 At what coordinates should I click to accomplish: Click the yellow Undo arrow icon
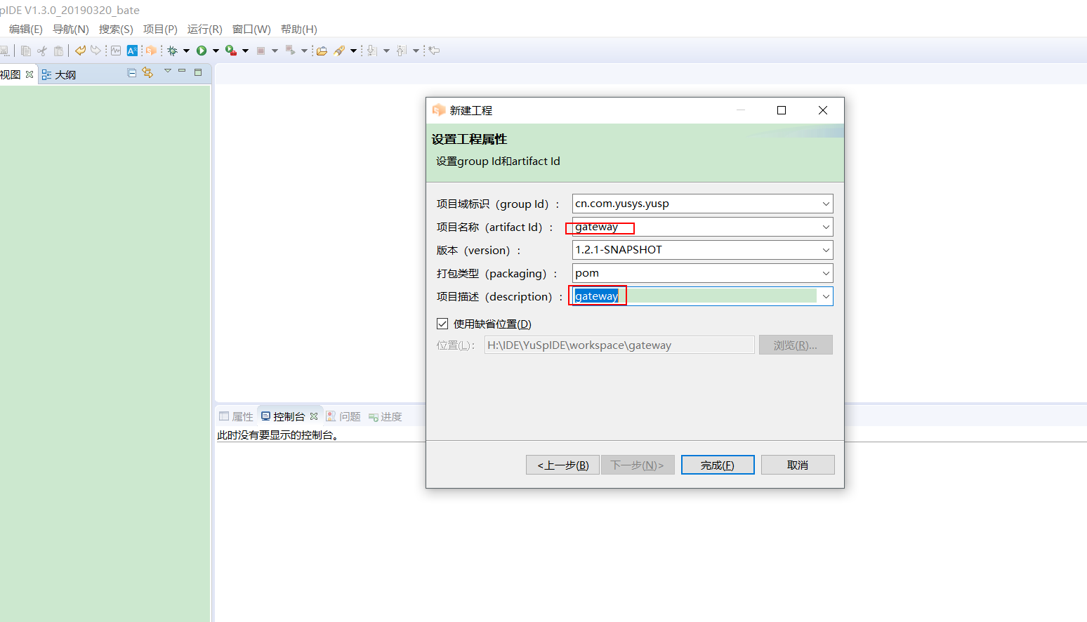[x=80, y=51]
